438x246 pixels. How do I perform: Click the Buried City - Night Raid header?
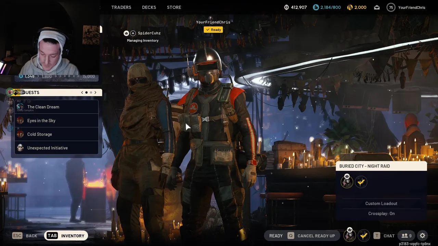pos(381,166)
